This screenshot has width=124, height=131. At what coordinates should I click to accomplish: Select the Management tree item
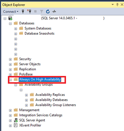pyautogui.click(x=29, y=110)
